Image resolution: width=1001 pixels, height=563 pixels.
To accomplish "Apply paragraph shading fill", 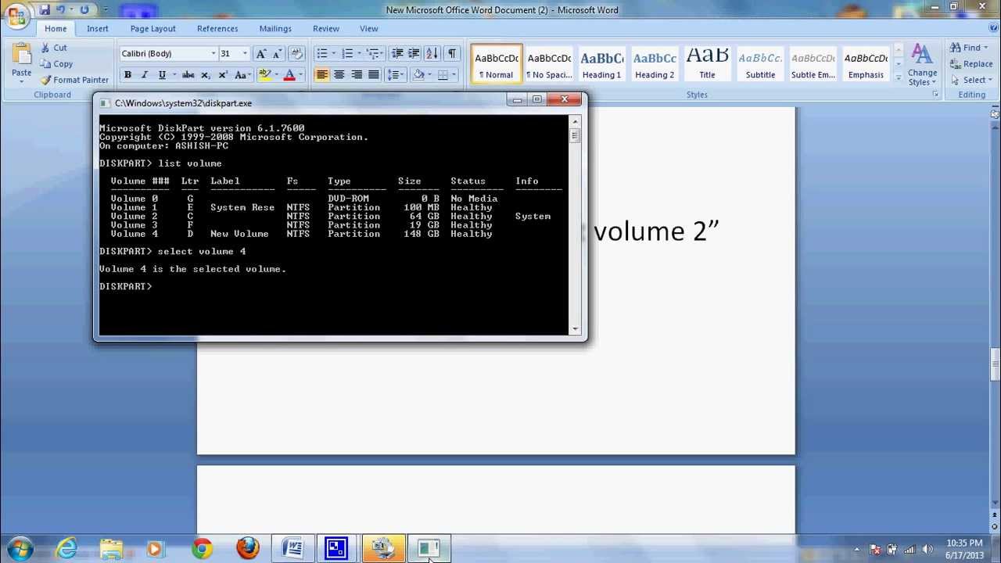I will point(418,75).
